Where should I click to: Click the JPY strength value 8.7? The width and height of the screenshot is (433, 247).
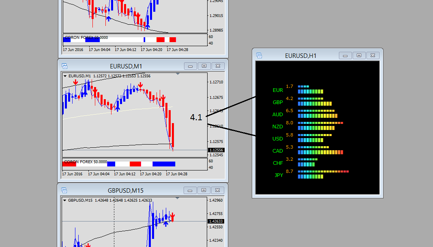point(289,171)
